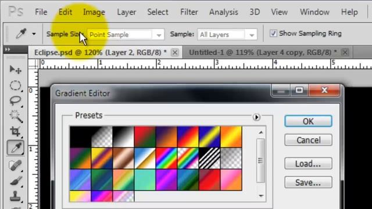
Task: Open the Layer menu
Action: pos(126,12)
